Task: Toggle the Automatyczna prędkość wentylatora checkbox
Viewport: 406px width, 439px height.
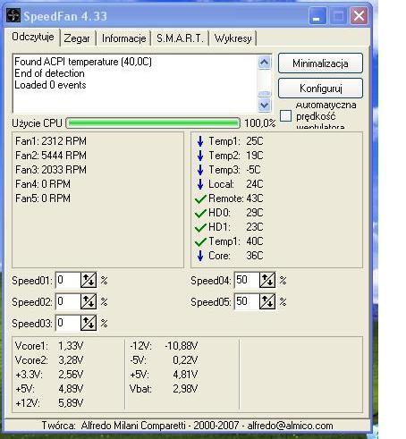Action: pyautogui.click(x=285, y=115)
